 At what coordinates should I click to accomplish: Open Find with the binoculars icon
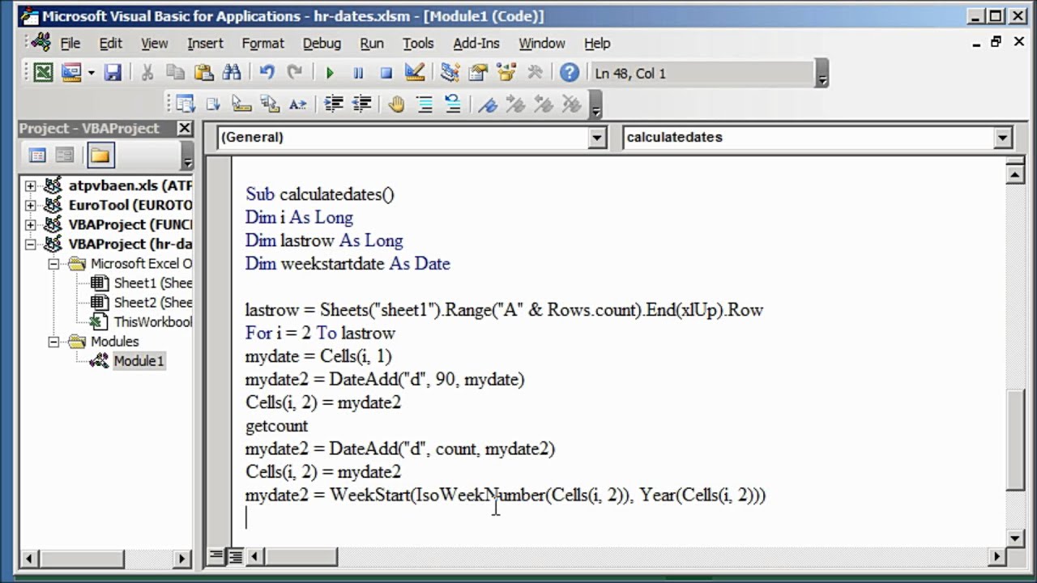(232, 73)
